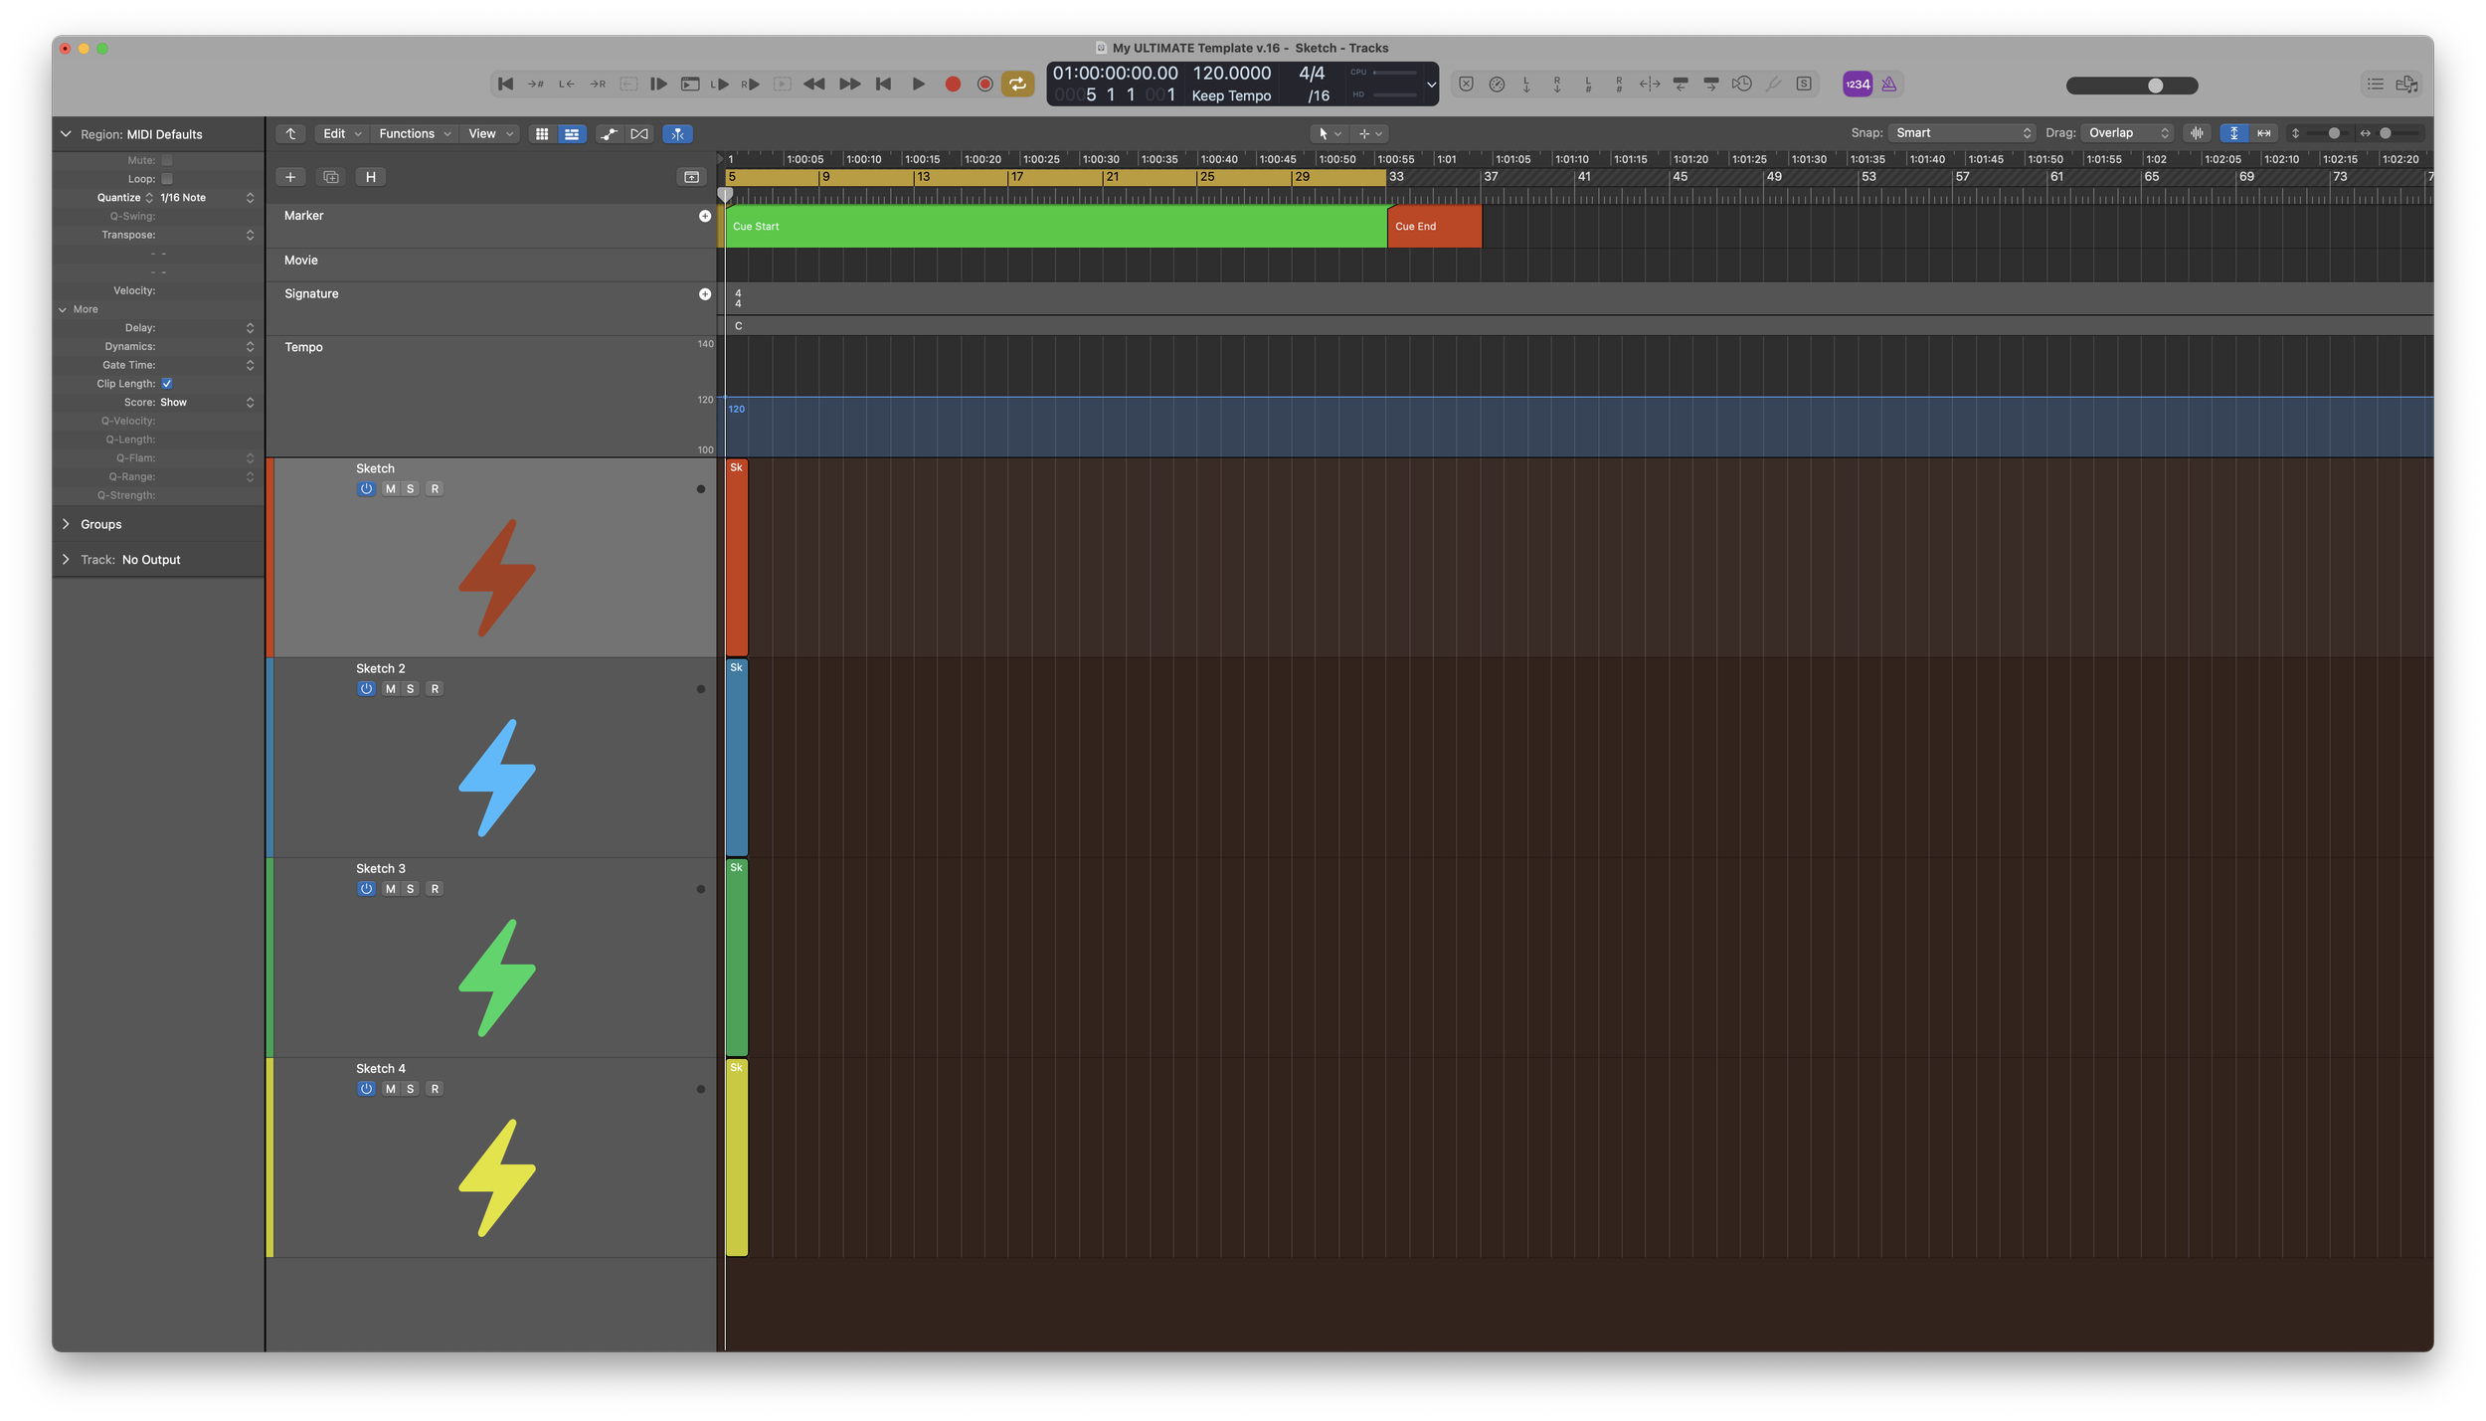Toggle the Clip Length checkbox

click(x=167, y=384)
